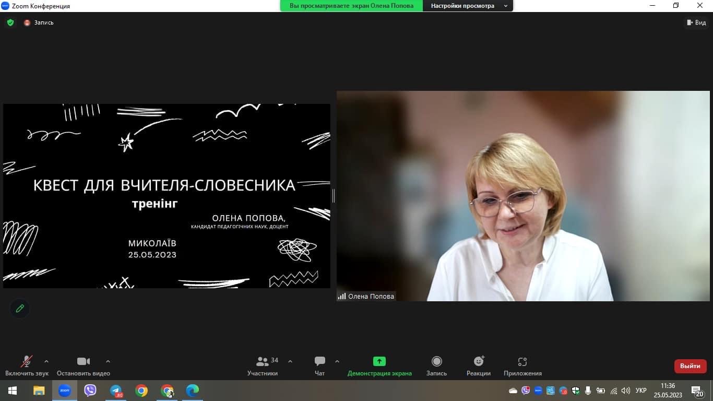
Task: Unmute via the Включить звук microphone icon
Action: tap(26, 361)
